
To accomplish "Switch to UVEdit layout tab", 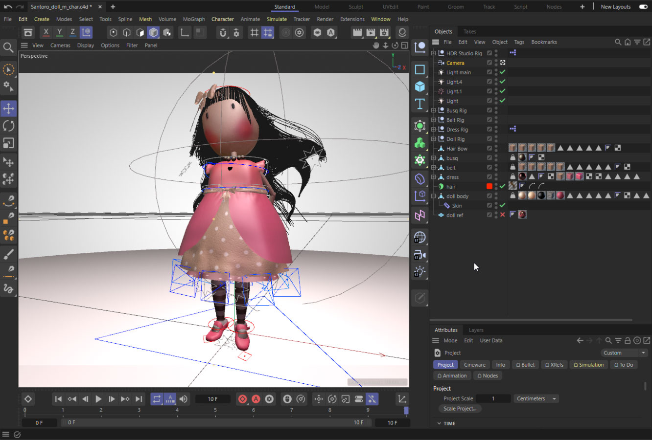I will (390, 7).
